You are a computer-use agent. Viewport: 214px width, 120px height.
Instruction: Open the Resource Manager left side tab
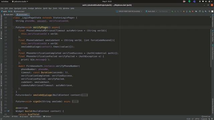[1, 21]
